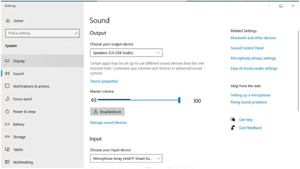Open the output device dropdown
This screenshot has width=300, height=169.
(126, 53)
